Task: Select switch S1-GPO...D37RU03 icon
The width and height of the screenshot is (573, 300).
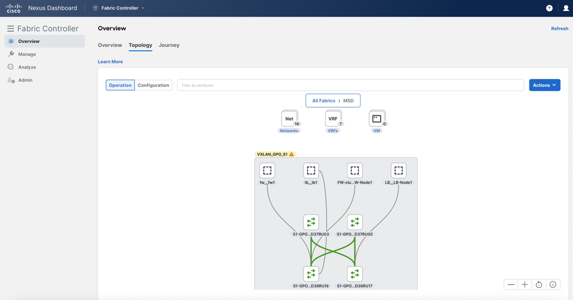Action: (311, 222)
